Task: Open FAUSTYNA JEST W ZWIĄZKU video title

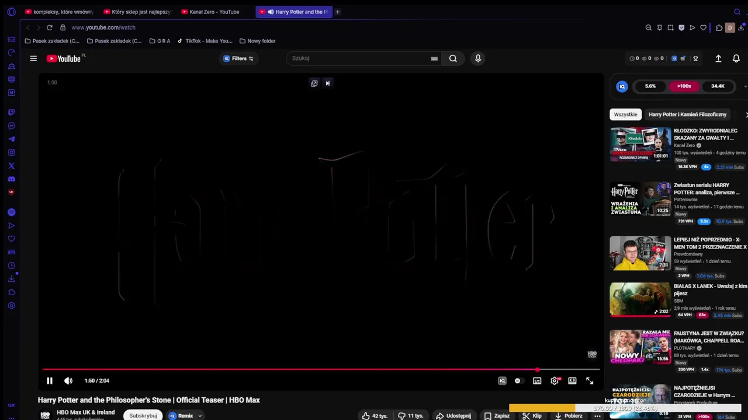Action: tap(708, 337)
